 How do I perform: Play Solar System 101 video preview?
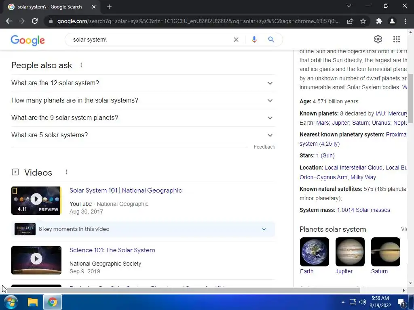pyautogui.click(x=36, y=201)
